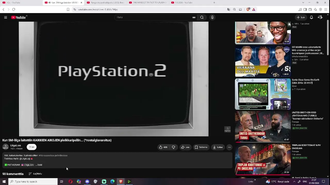330x185 pixels.
Task: Share video using Jaa button
Action: [x=185, y=147]
